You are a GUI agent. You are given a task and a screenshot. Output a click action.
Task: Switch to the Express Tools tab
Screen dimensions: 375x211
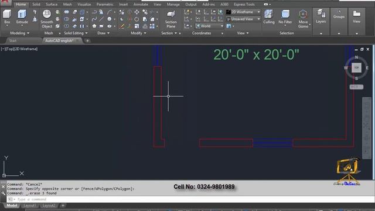[244, 4]
